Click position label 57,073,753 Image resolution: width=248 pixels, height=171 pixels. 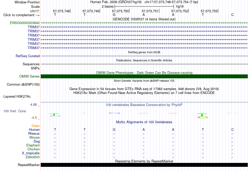click(x=209, y=11)
